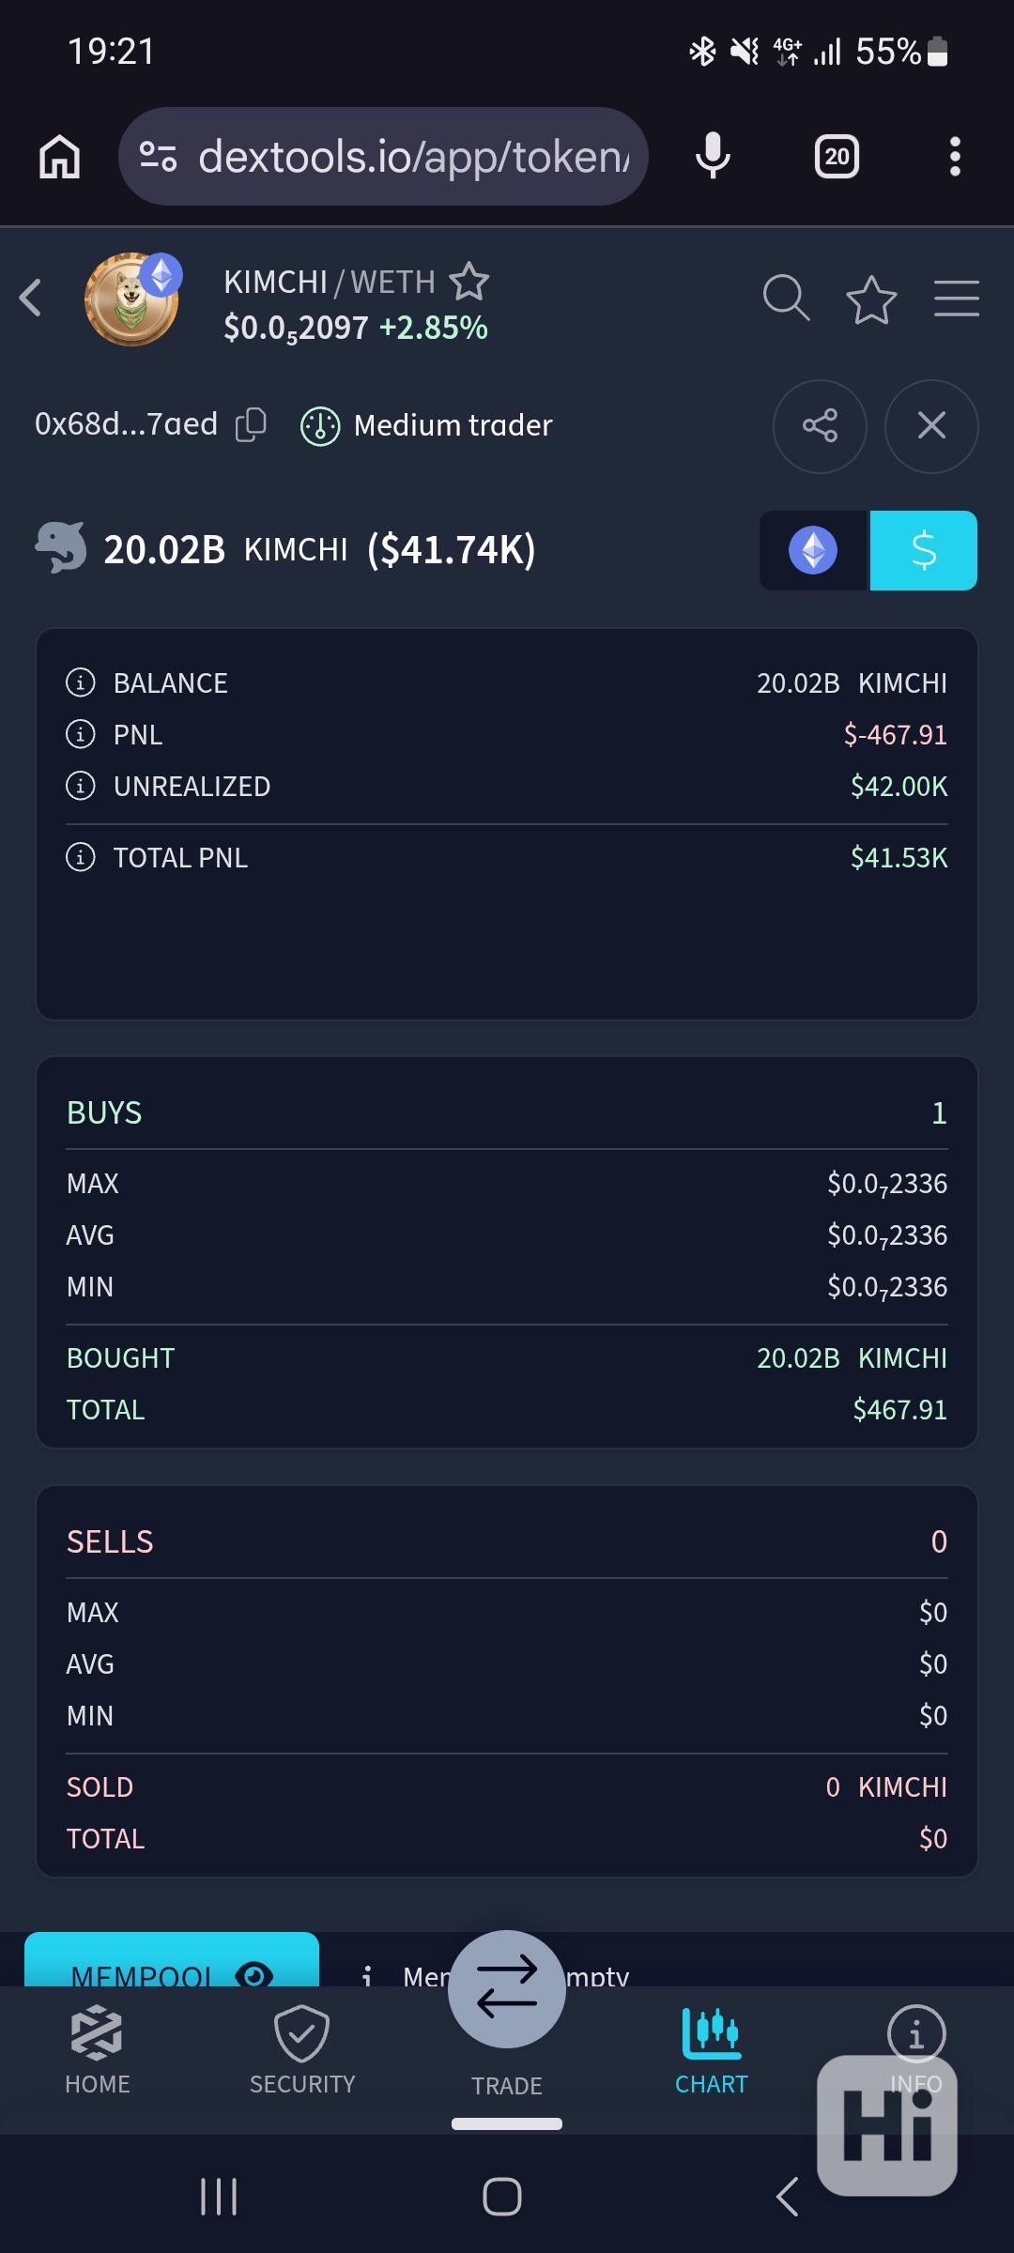
Task: Click the BALANCE info icon
Action: [81, 682]
